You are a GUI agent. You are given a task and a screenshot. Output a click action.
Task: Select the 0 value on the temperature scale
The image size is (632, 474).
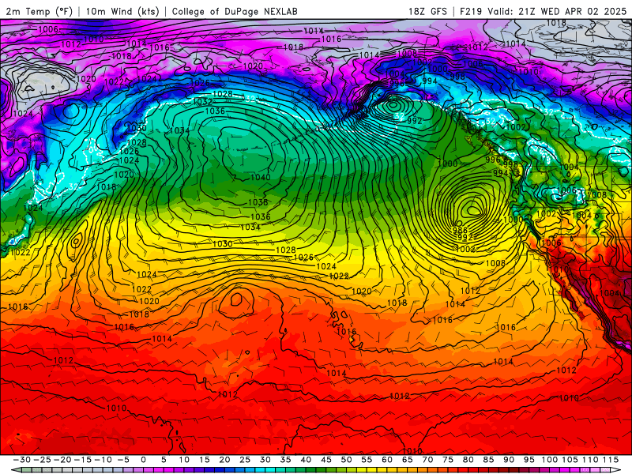144,460
